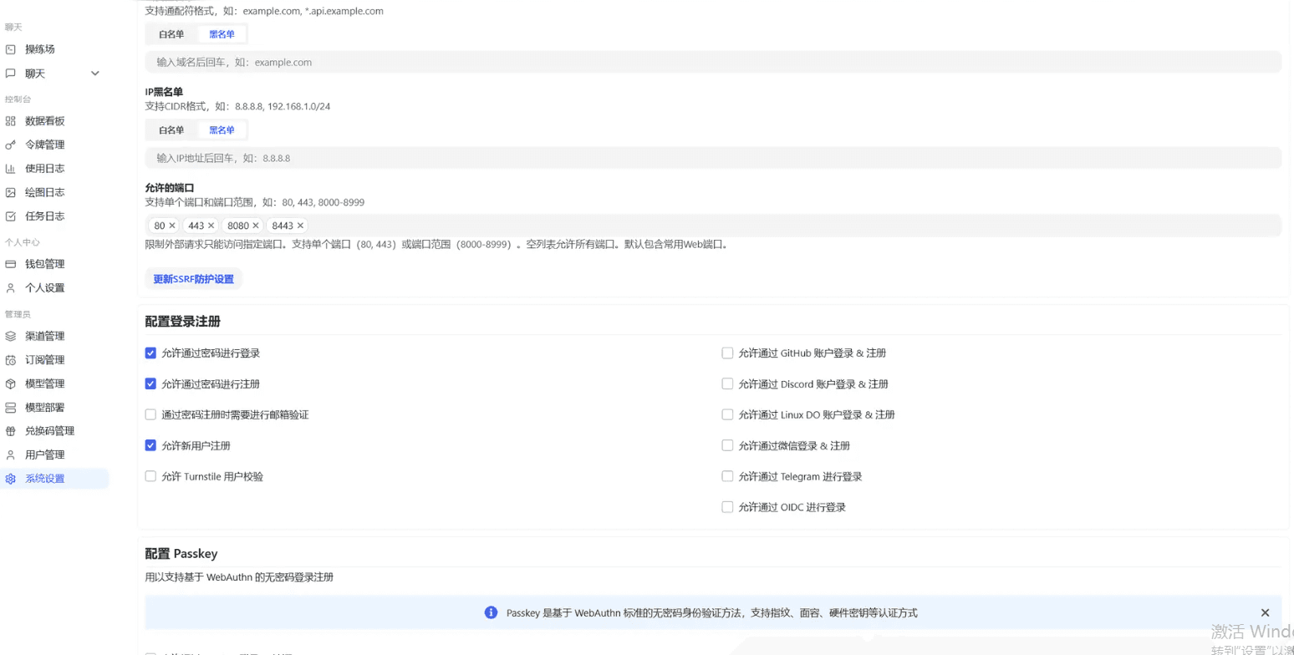This screenshot has width=1294, height=655.
Task: Remove the 80 port tag
Action: (x=172, y=226)
